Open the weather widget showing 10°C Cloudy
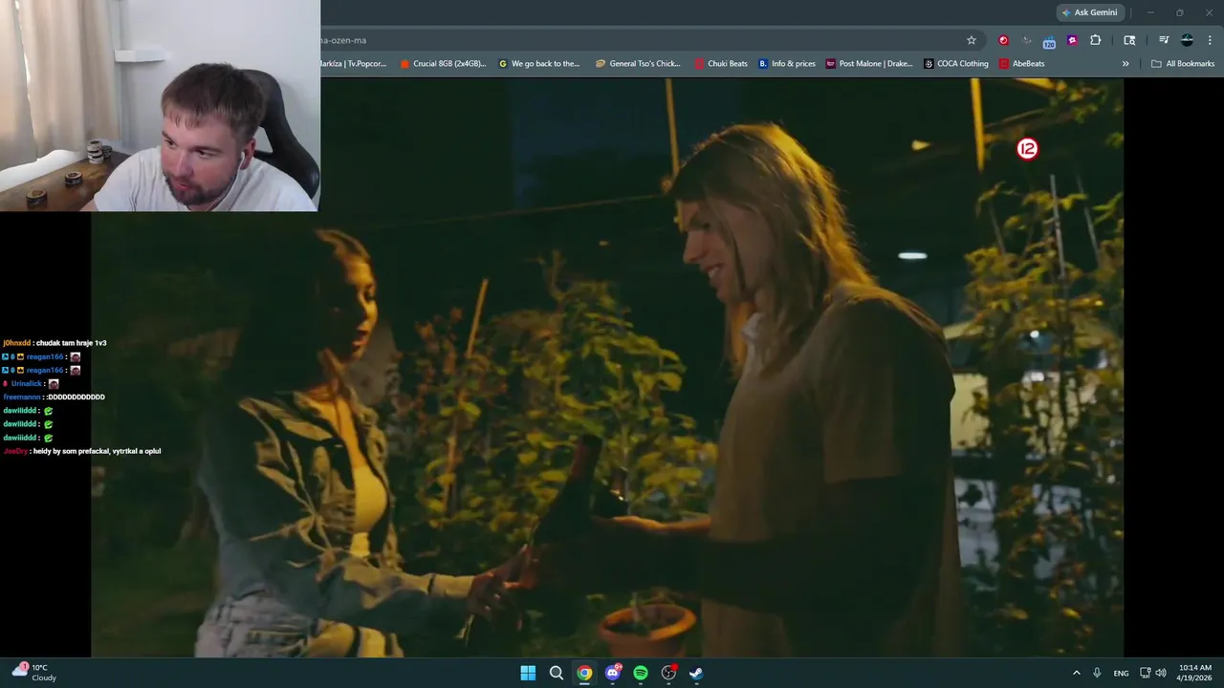Viewport: 1224px width, 688px height. [34, 673]
